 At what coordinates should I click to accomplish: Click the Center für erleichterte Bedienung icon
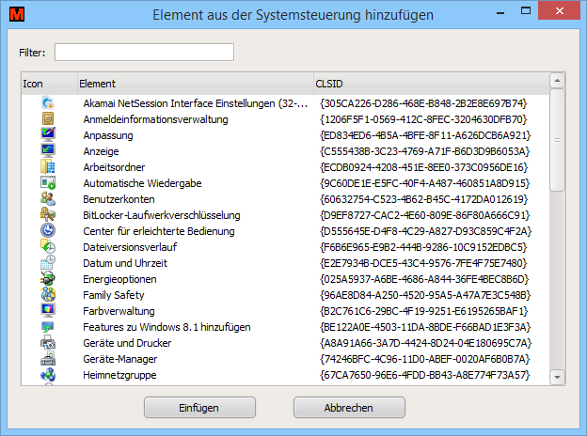click(x=48, y=230)
